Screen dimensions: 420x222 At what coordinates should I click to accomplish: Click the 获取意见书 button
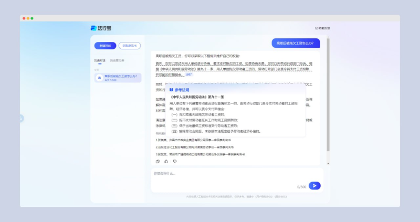[129, 46]
